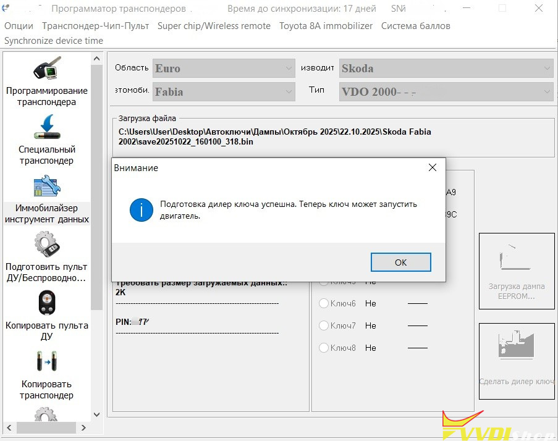Click Подготовить пульт ДУ gear icon
558x441 pixels.
[46, 245]
